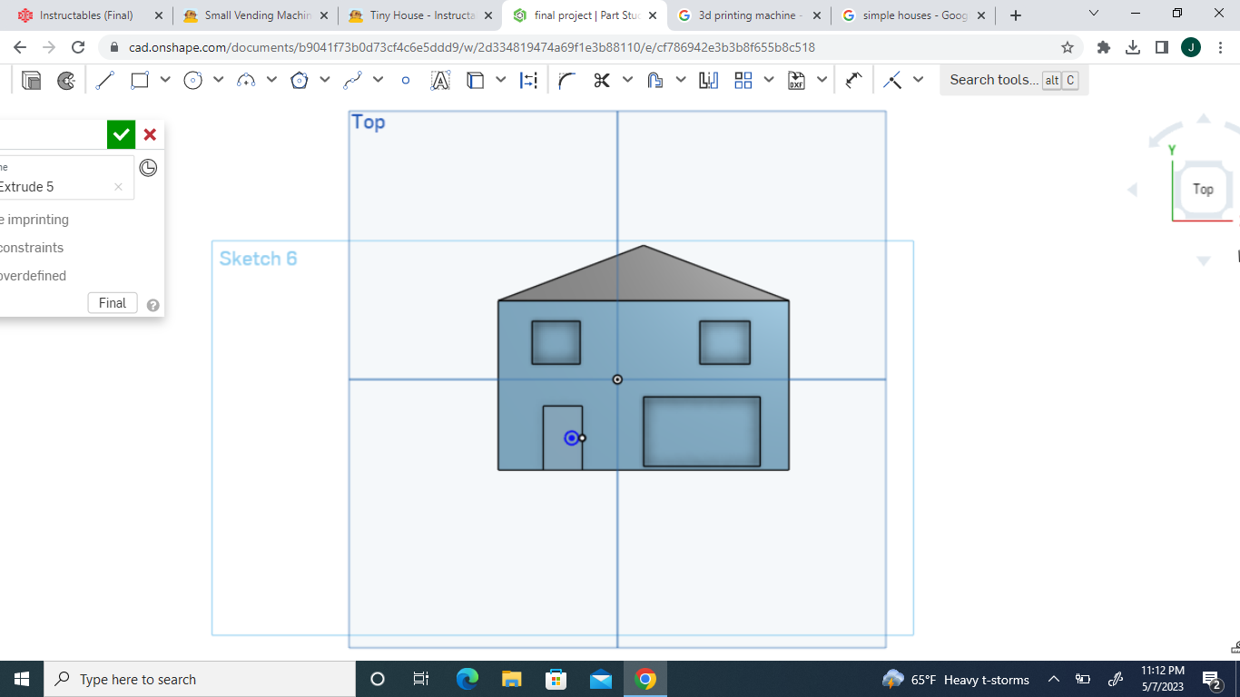Expand the circle tool dropdown
This screenshot has width=1240, height=697.
(218, 80)
